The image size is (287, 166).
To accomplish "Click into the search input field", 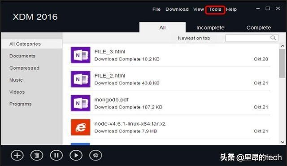I will 252,38.
